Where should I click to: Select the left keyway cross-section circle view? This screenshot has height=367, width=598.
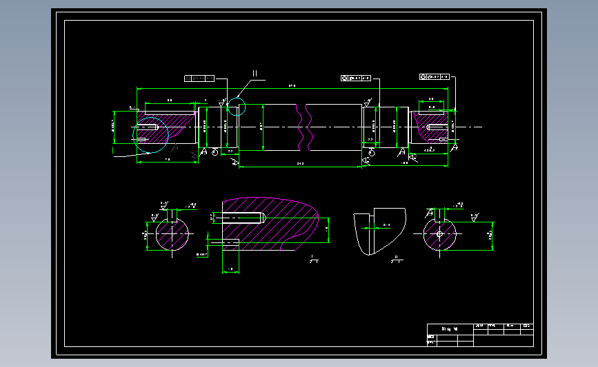(x=172, y=233)
